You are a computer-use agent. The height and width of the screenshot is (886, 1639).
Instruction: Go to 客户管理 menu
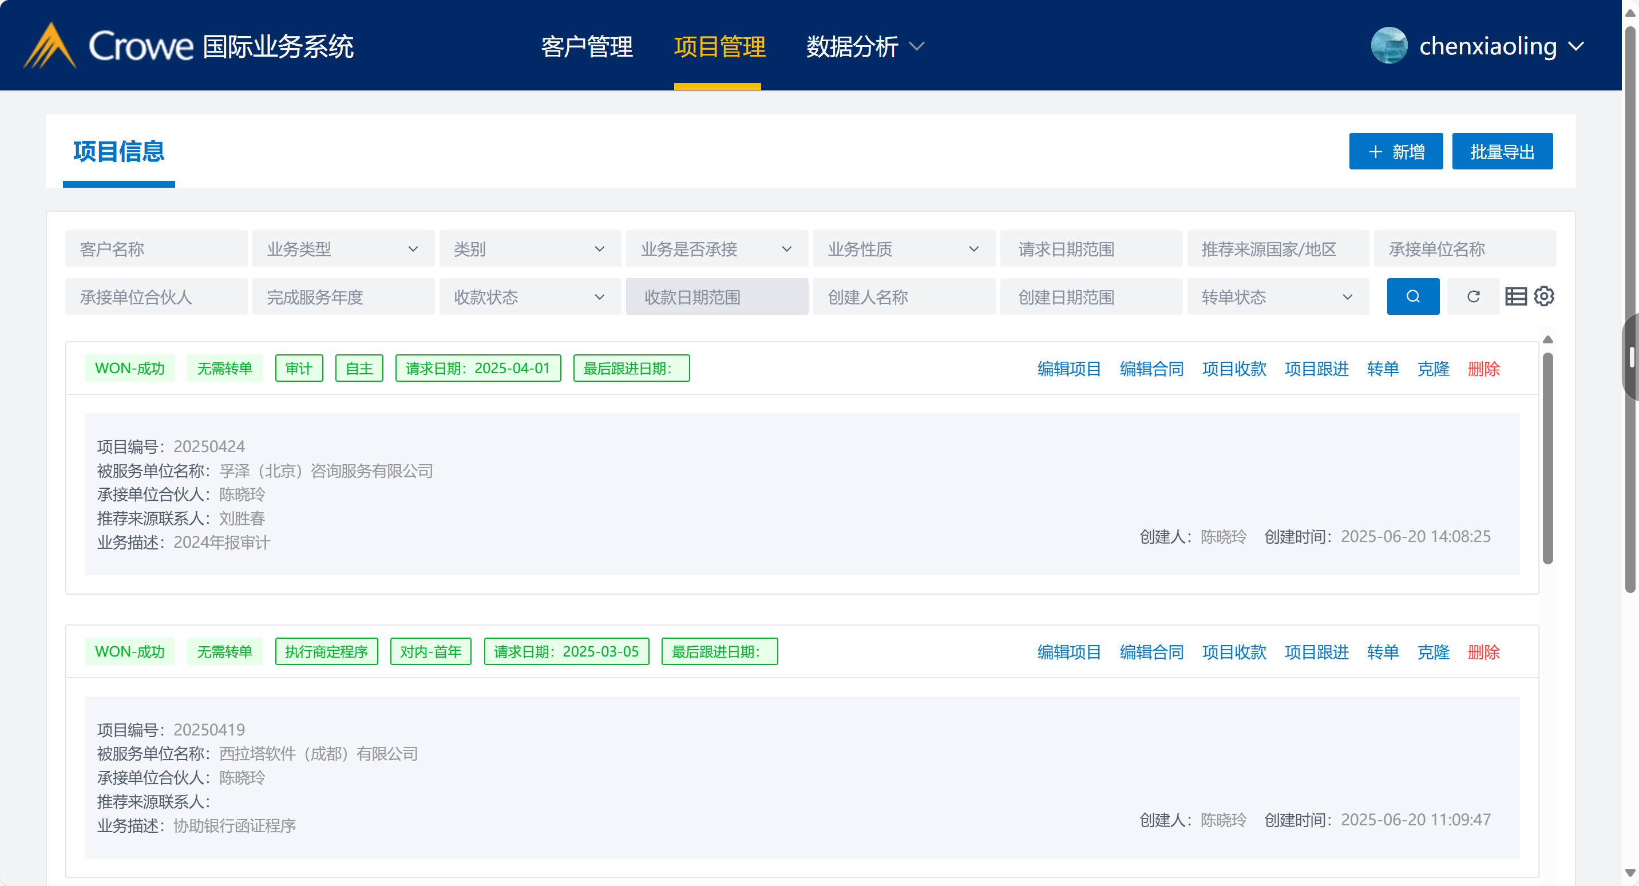click(x=587, y=46)
